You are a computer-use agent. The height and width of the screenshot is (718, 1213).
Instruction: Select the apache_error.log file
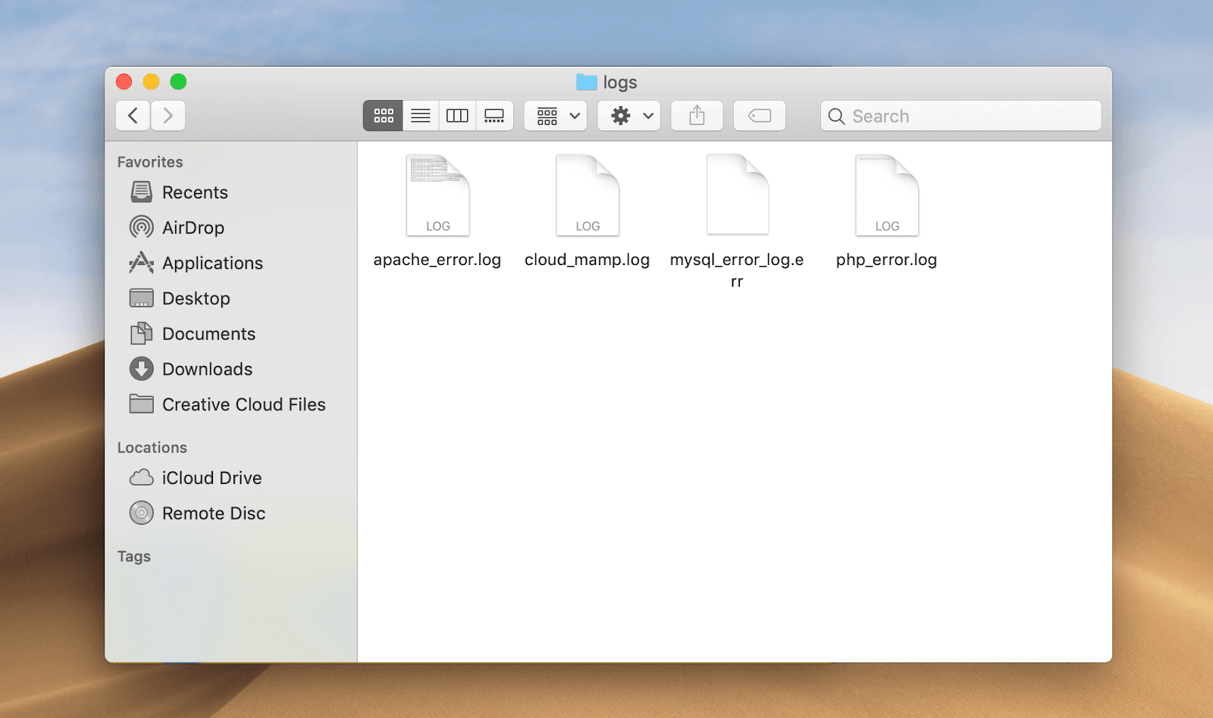coord(437,194)
